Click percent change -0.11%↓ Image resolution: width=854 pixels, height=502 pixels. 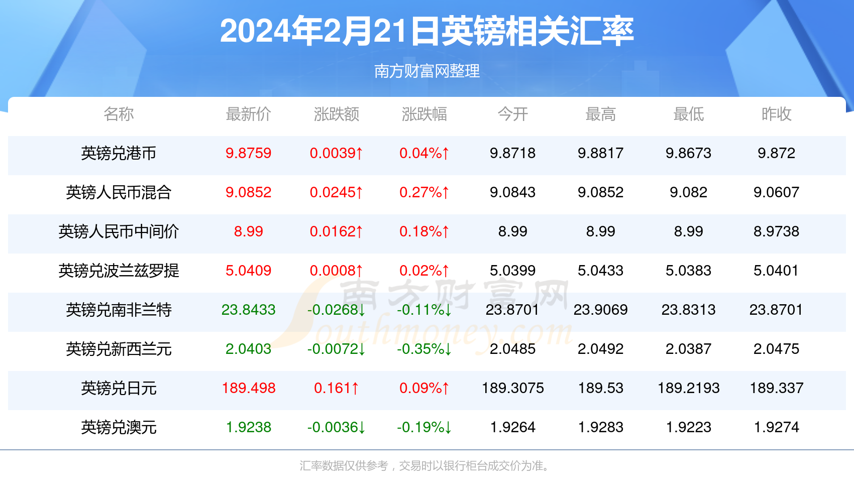424,310
